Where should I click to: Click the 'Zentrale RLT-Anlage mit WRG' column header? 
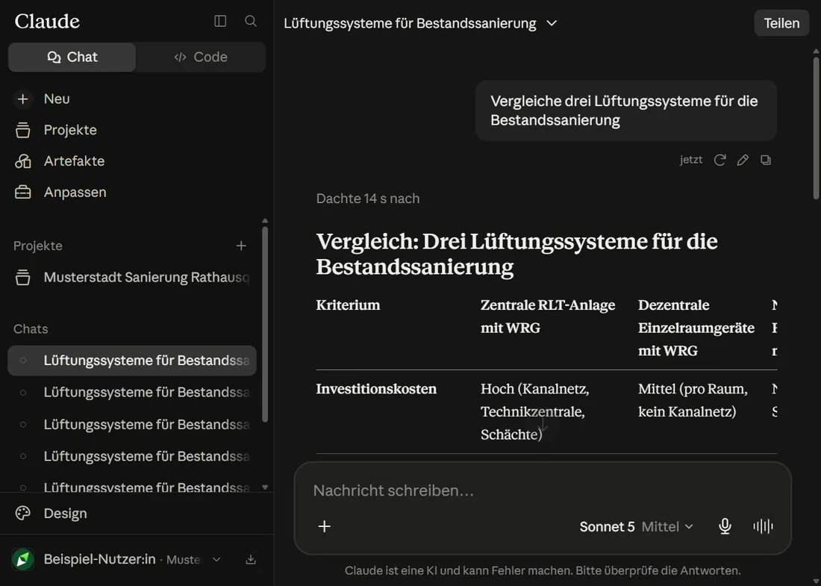(548, 317)
